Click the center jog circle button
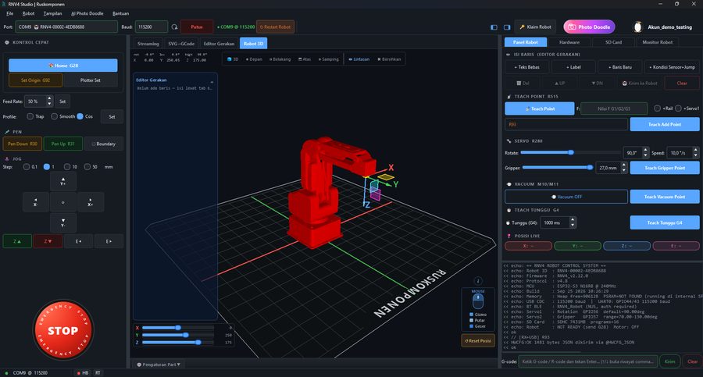 click(x=62, y=202)
